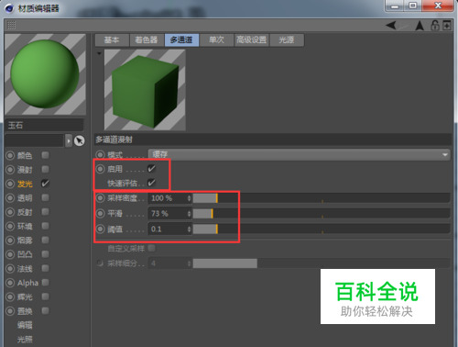Click the Cinema 4D logo in the title bar
Image resolution: width=458 pixels, height=347 pixels.
click(x=9, y=8)
